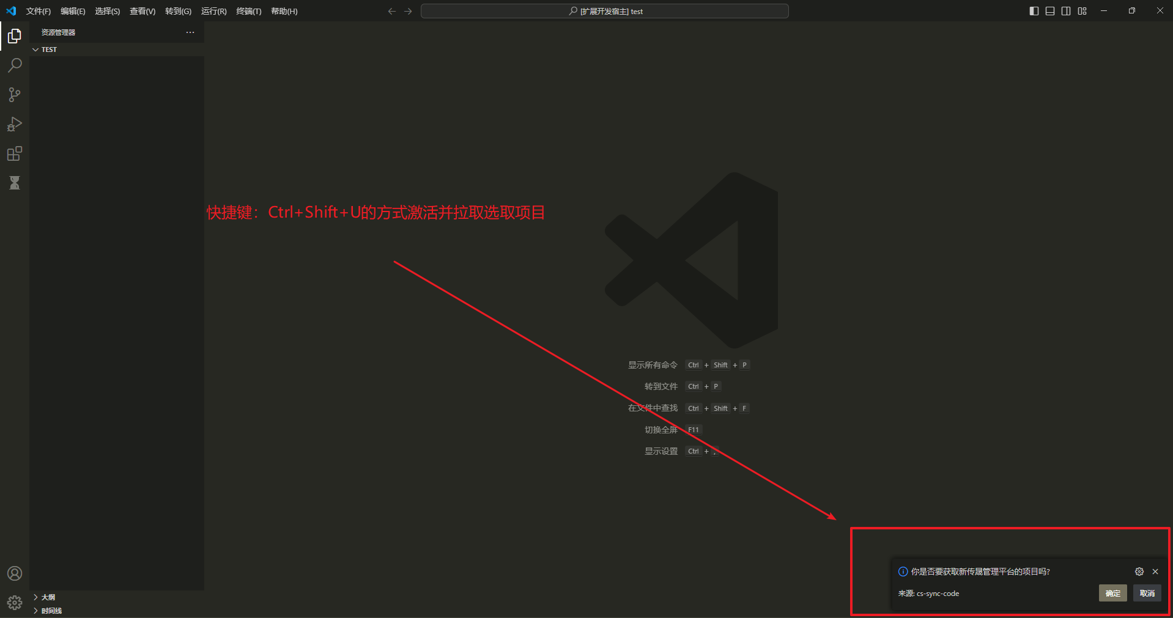Open Explorer views and more actions ellipsis
1173x618 pixels.
[x=190, y=32]
